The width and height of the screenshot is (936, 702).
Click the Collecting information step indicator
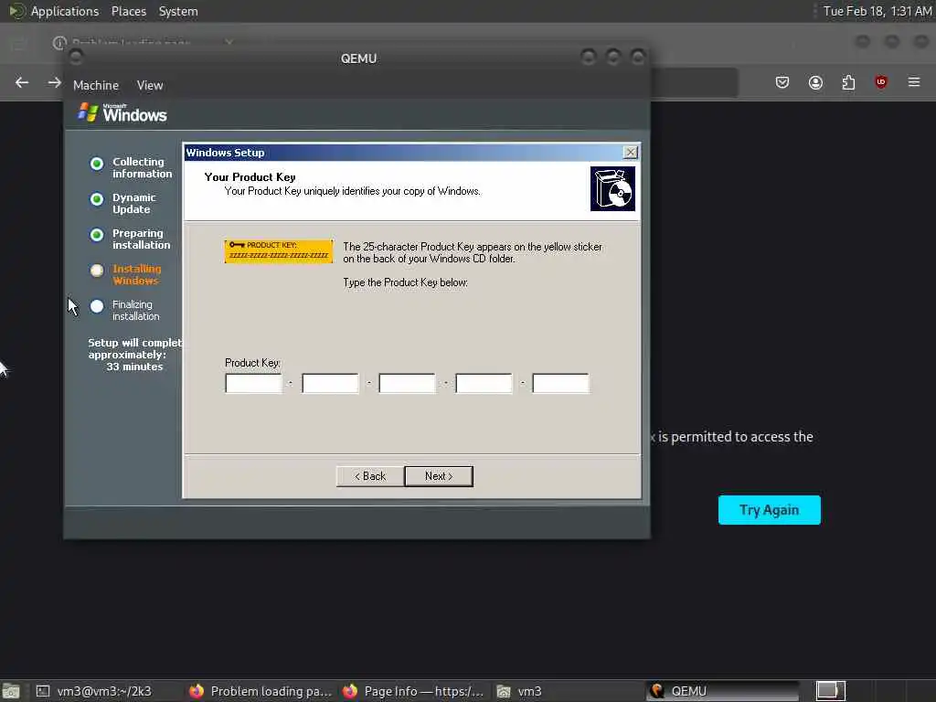(x=97, y=164)
